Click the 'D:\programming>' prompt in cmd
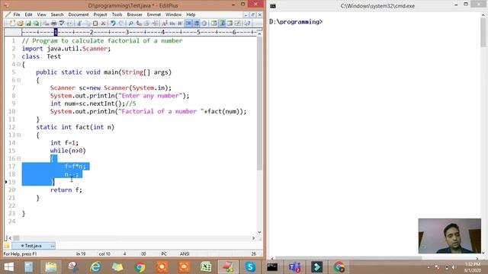 296,22
